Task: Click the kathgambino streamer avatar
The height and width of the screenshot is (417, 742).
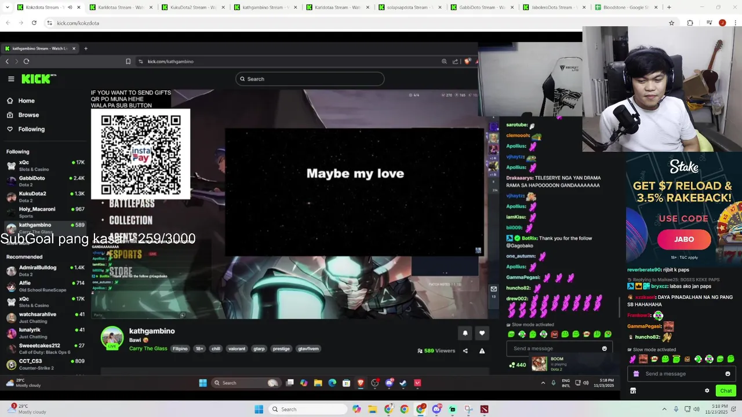Action: coord(112,338)
